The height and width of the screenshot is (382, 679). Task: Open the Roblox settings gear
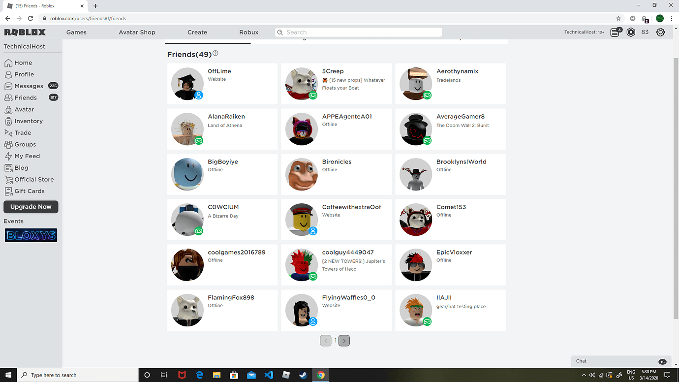[x=660, y=32]
